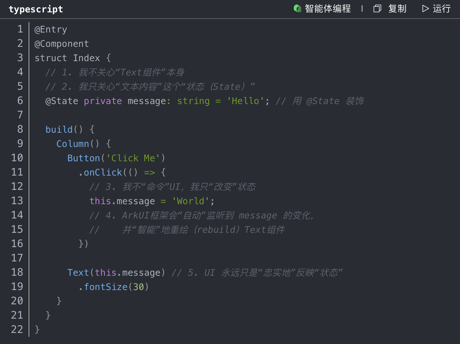Click the Column() call on line 9
This screenshot has width=460, height=344.
coord(73,143)
